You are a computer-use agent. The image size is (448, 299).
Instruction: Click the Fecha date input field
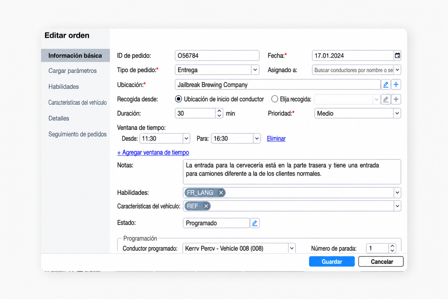point(353,56)
